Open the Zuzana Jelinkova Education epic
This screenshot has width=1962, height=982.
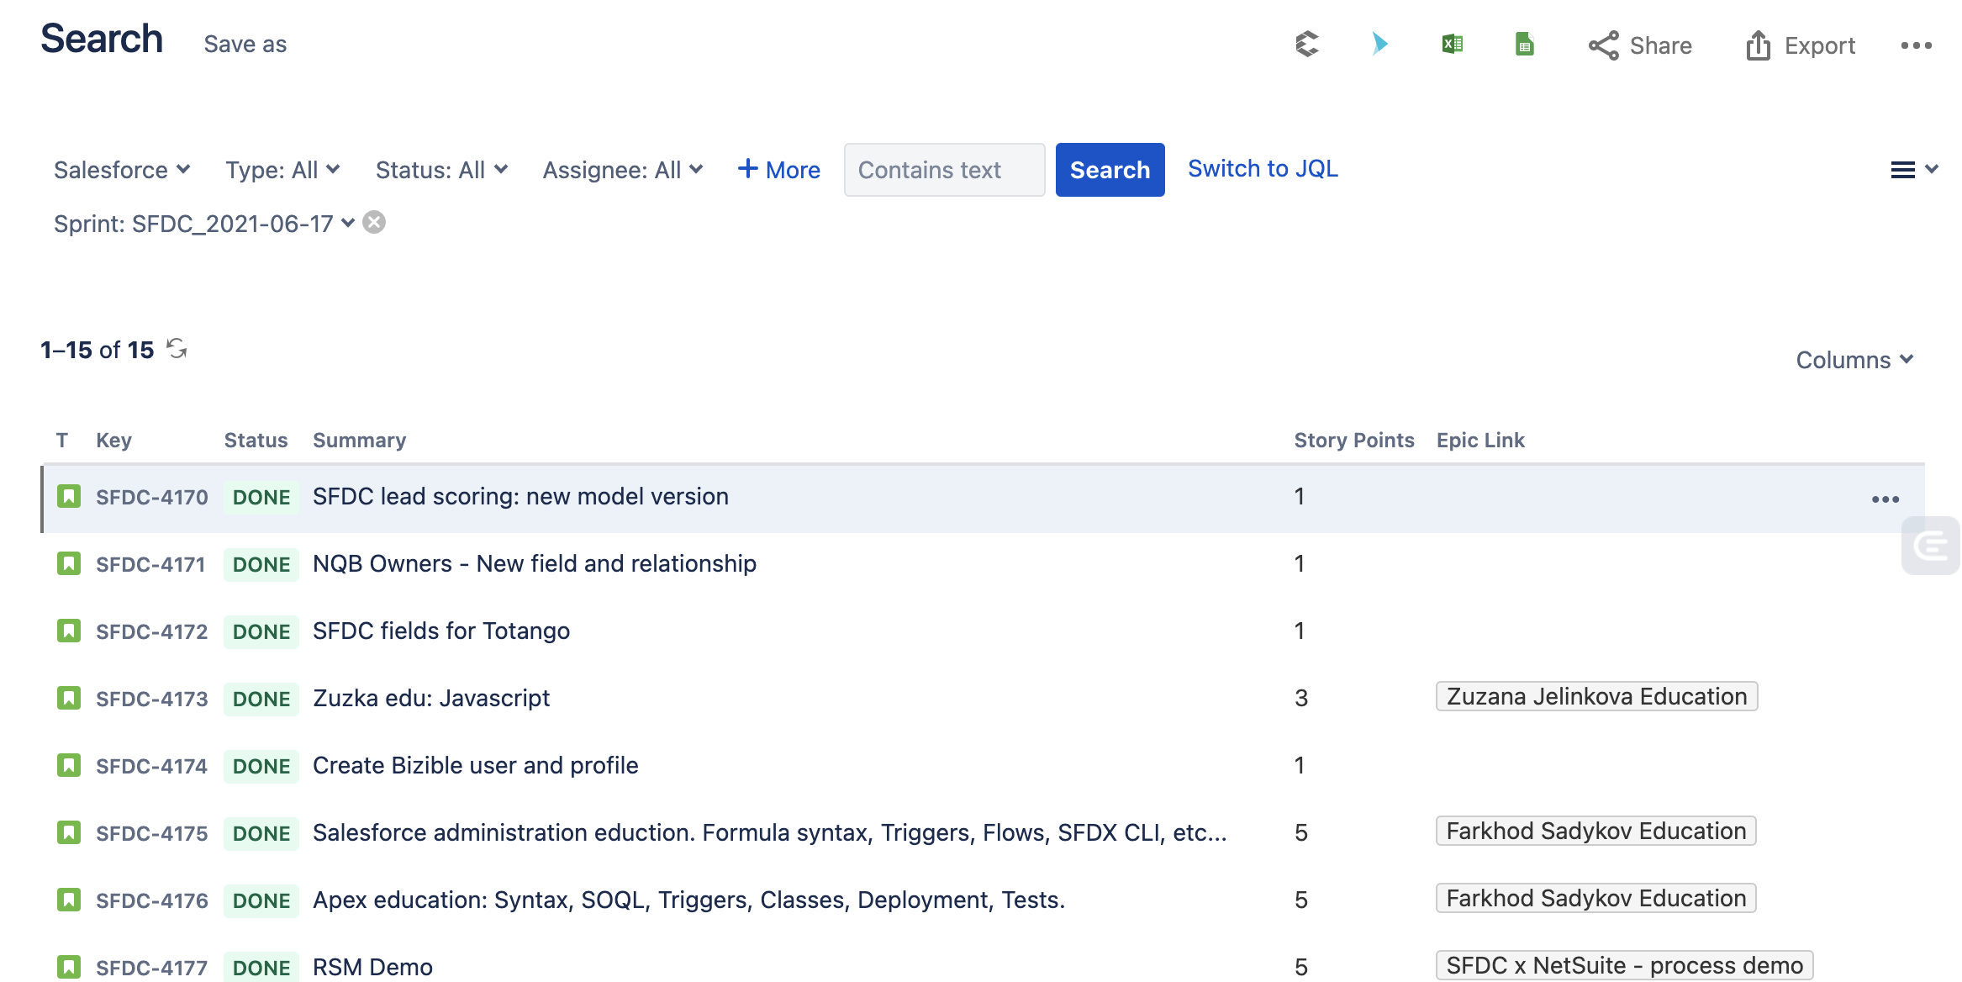(1596, 696)
